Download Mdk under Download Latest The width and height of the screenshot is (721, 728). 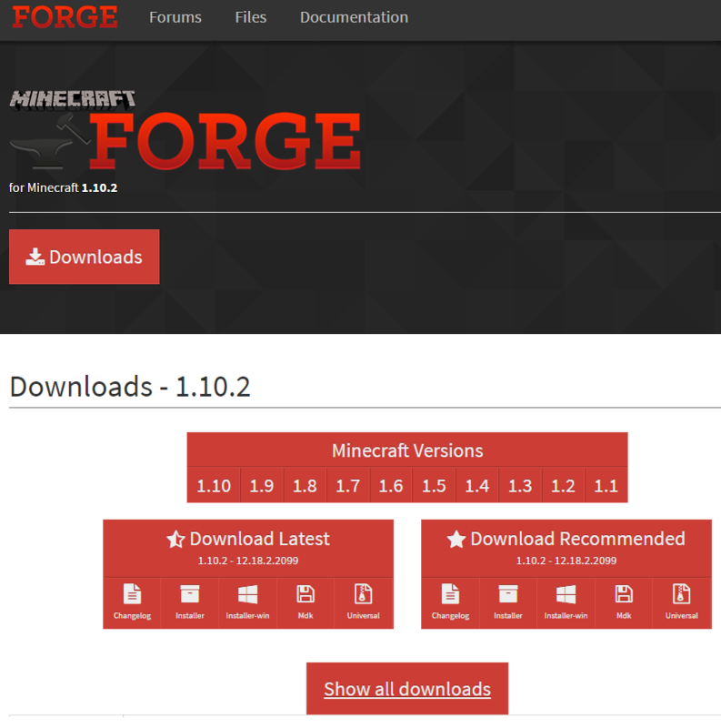pyautogui.click(x=305, y=602)
